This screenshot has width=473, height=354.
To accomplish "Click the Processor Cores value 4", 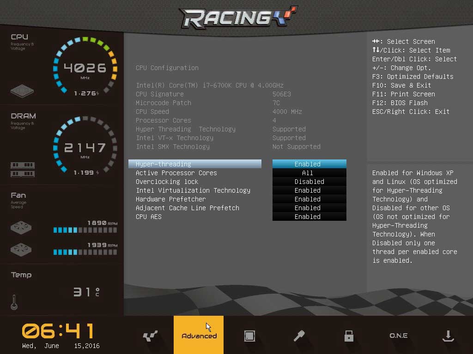I will coord(274,120).
